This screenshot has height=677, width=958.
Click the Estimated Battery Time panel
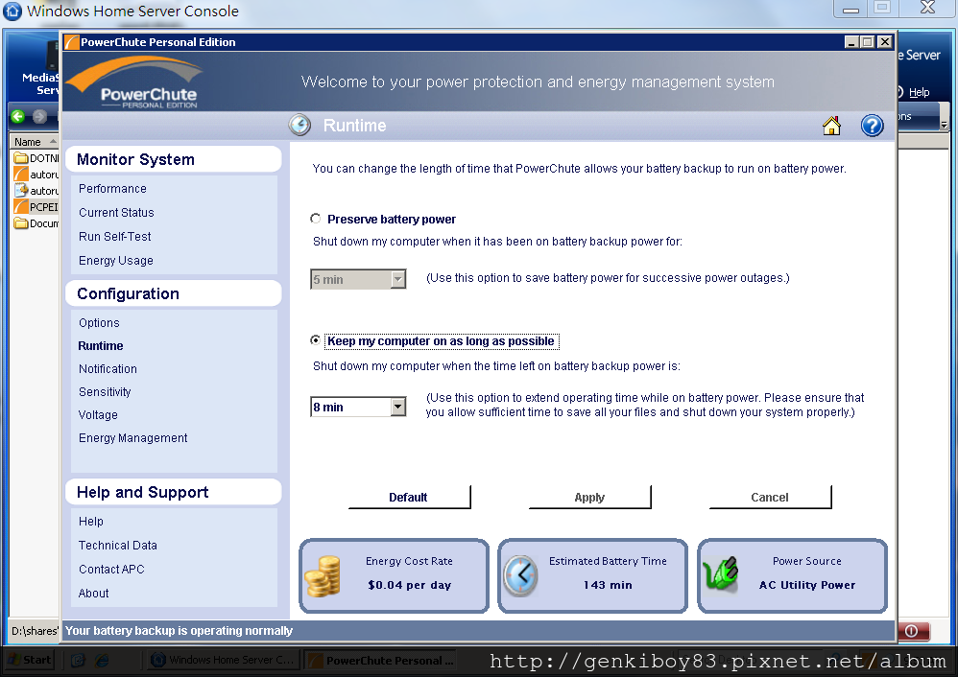point(592,575)
